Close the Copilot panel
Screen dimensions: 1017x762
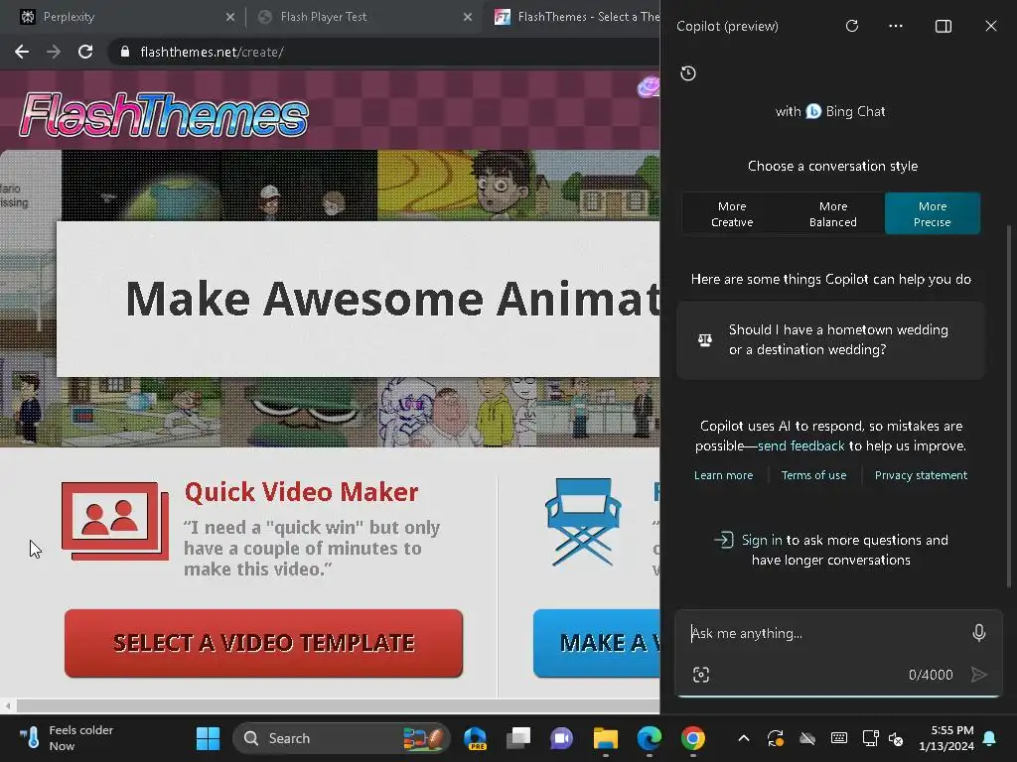click(991, 26)
